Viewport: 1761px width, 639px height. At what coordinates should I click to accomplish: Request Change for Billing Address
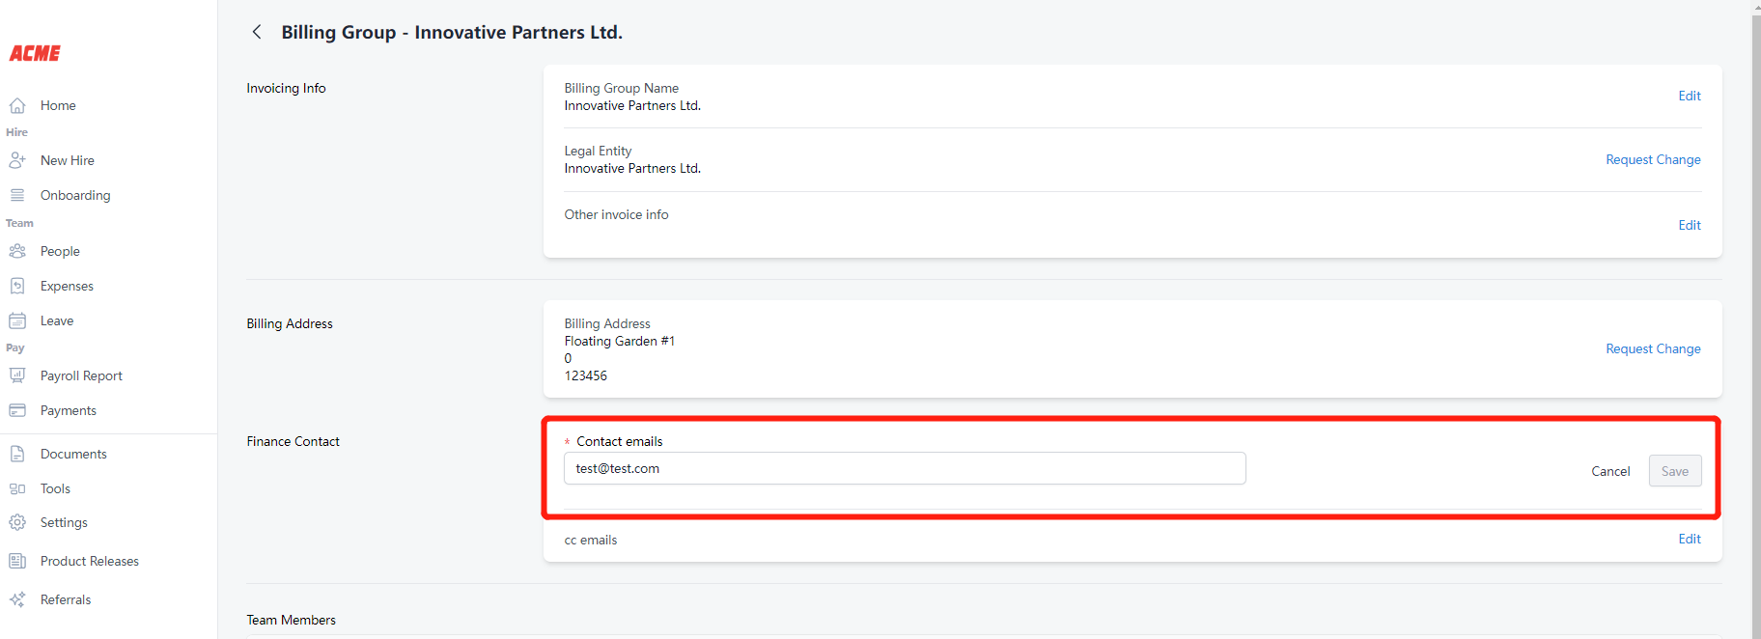1653,348
